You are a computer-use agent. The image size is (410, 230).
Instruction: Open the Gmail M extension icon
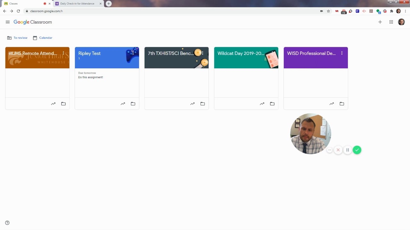337,11
